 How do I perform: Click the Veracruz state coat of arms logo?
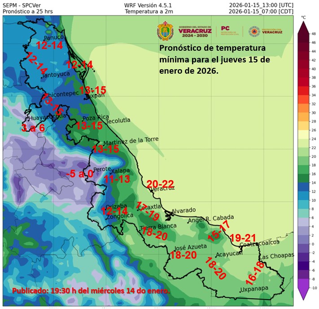click(x=165, y=31)
